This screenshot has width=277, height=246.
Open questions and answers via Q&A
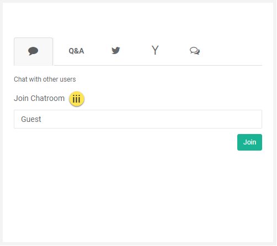tap(76, 51)
